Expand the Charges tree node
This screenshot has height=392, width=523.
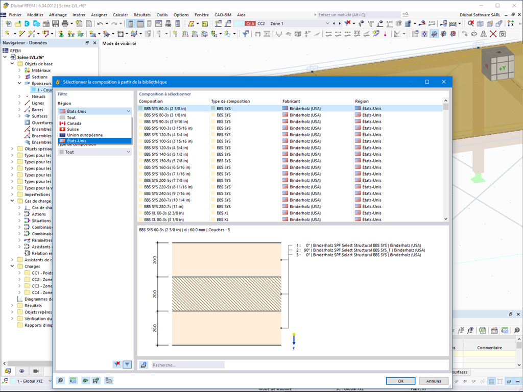click(12, 266)
